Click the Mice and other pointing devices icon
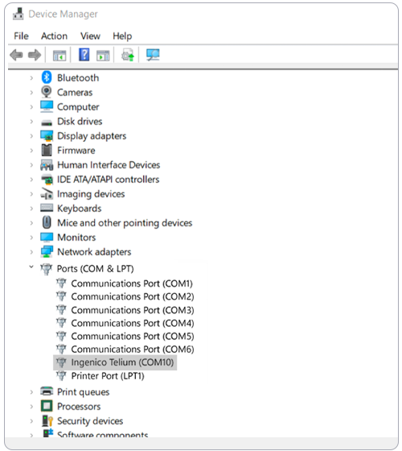The width and height of the screenshot is (402, 451). 47,222
